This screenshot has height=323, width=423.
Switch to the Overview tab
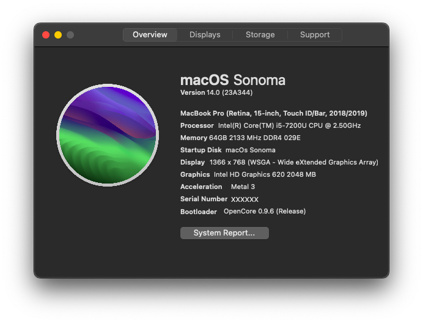click(150, 35)
